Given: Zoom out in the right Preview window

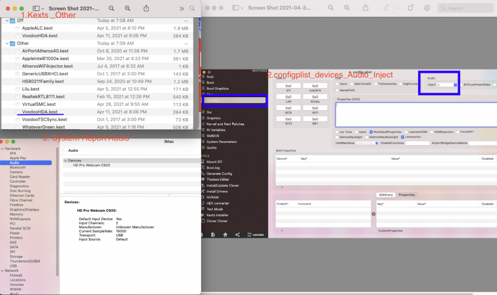Looking at the screenshot, I should [331, 7].
